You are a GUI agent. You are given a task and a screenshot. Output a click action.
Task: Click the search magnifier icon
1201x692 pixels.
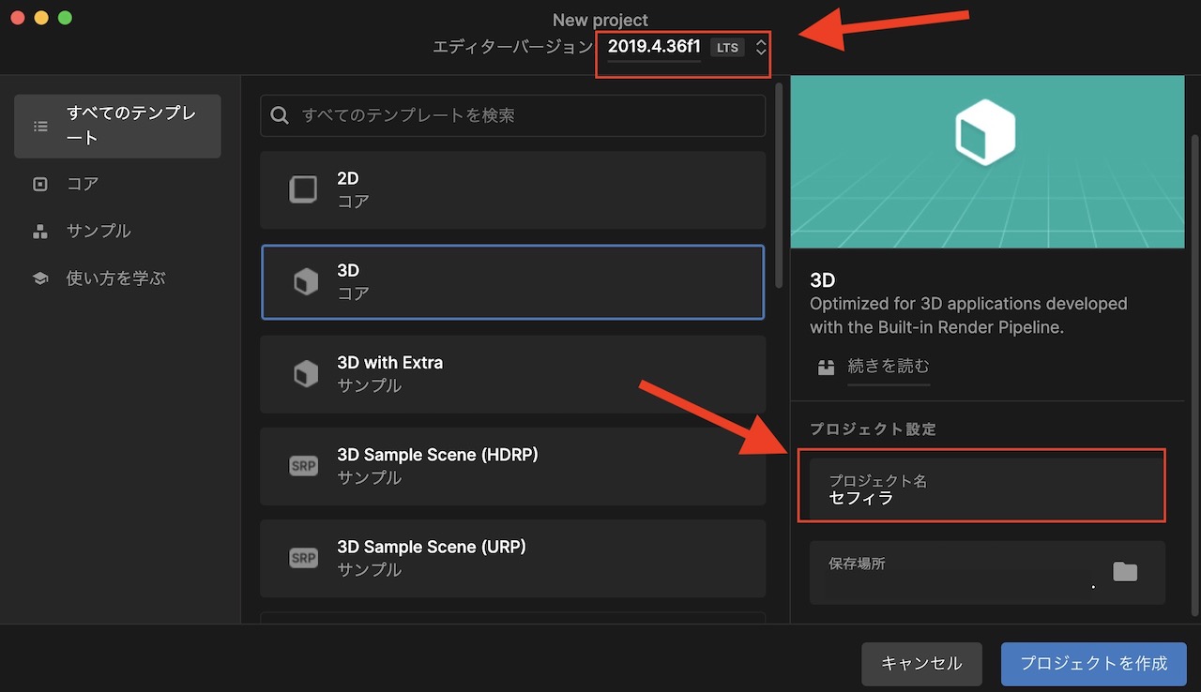tap(279, 114)
